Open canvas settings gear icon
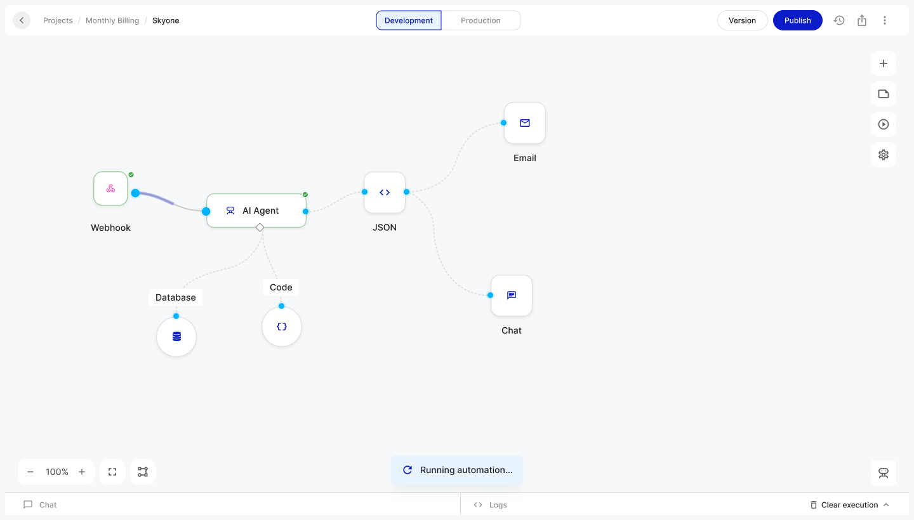 [x=883, y=155]
